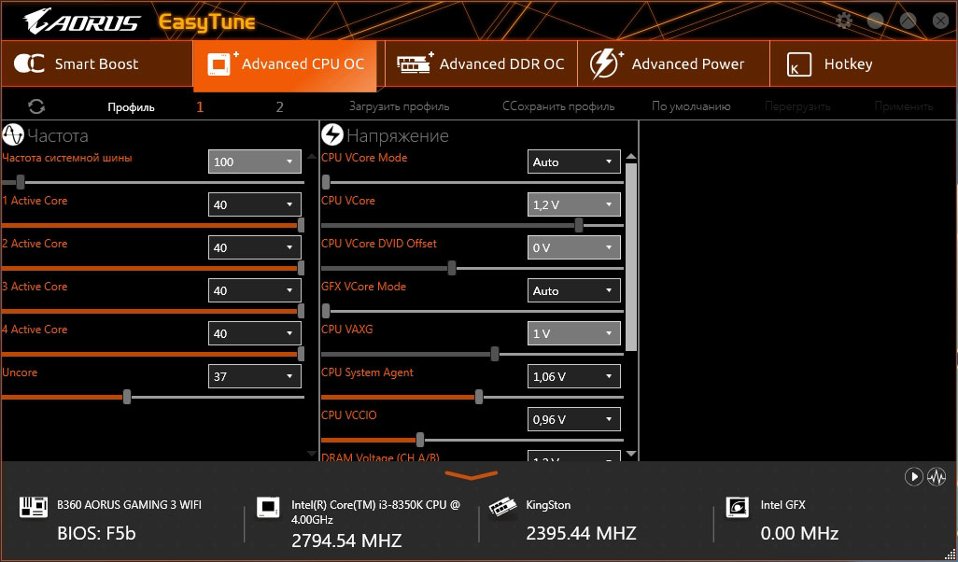Viewport: 958px width, 562px height.
Task: Click the BIOS: F5b version text
Action: tap(96, 533)
